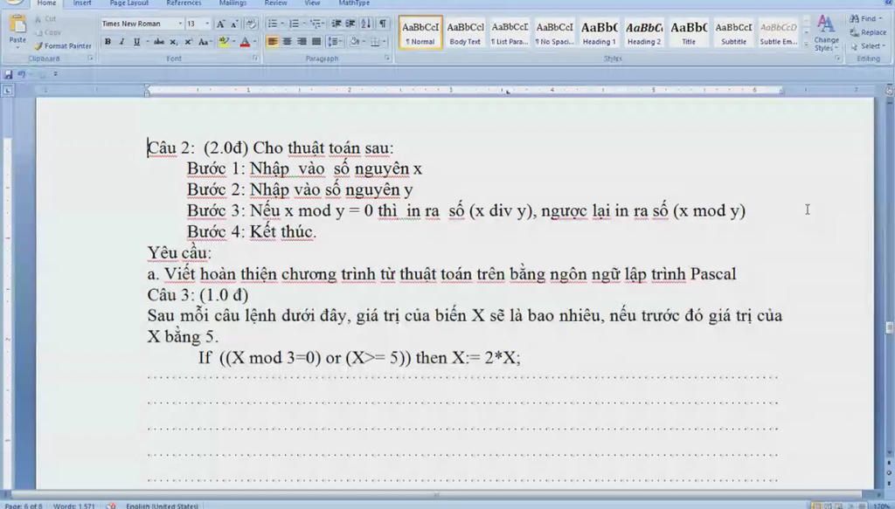The width and height of the screenshot is (895, 509).
Task: Toggle Subscript formatting
Action: (174, 42)
